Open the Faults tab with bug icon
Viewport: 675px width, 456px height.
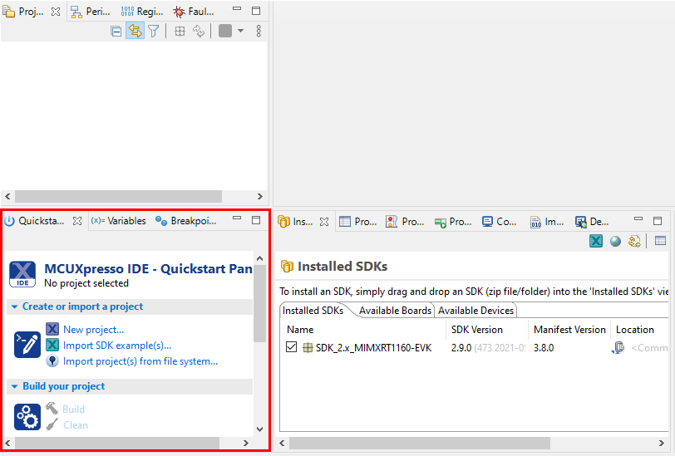tap(192, 12)
